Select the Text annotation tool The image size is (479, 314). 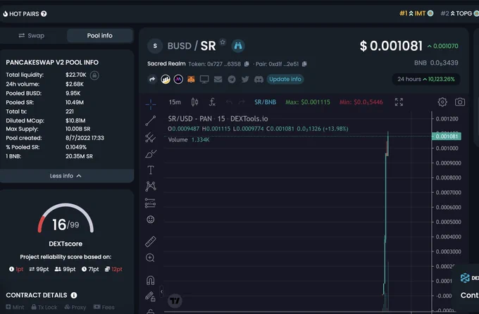[151, 170]
